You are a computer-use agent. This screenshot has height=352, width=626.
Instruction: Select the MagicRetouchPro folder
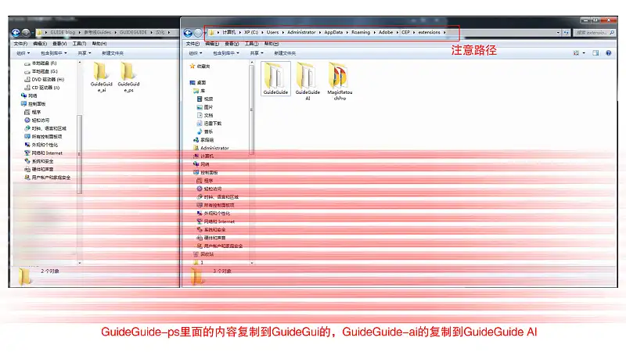340,81
